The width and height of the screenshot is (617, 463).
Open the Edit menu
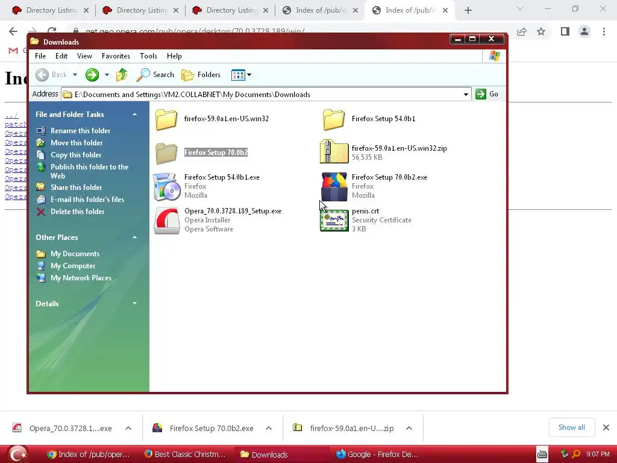(x=61, y=56)
